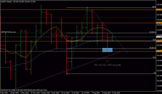This screenshot has height=94, width=162.
Task: Click the 134.755 price scale label
Action: click(x=159, y=30)
